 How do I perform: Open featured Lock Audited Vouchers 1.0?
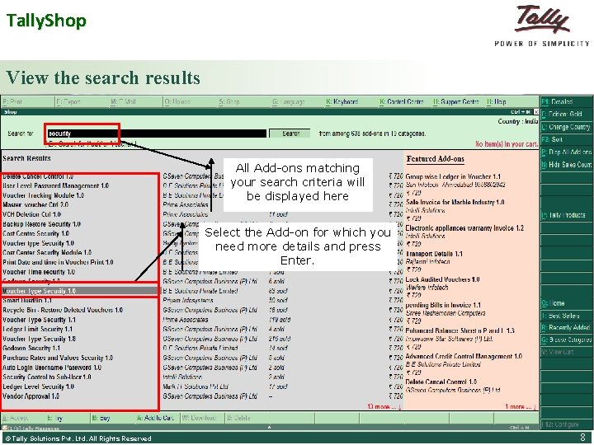point(442,279)
